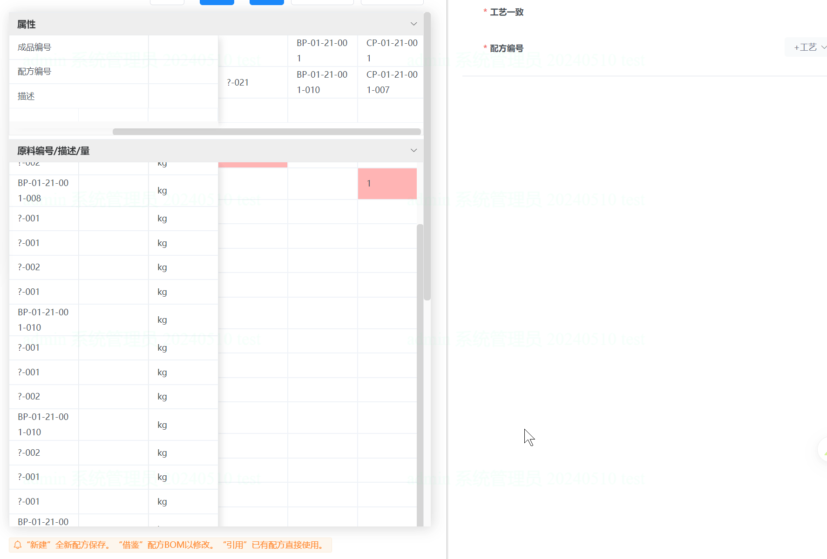Click the 配方编号 required label in right form
Viewport: 827px width, 559px height.
[507, 48]
